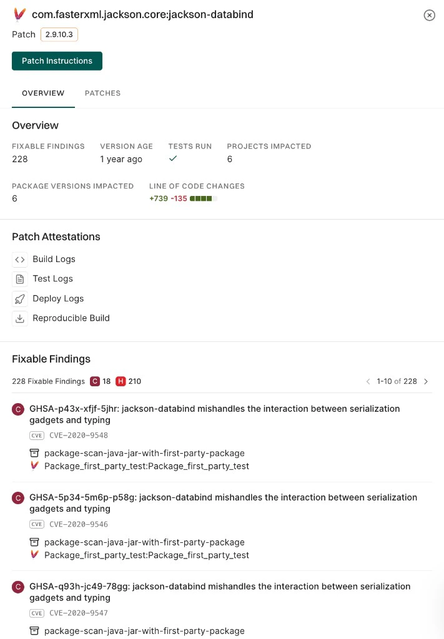Screen dimensions: 444x639
Task: Open Reproducible Build via download icon
Action: coord(19,318)
